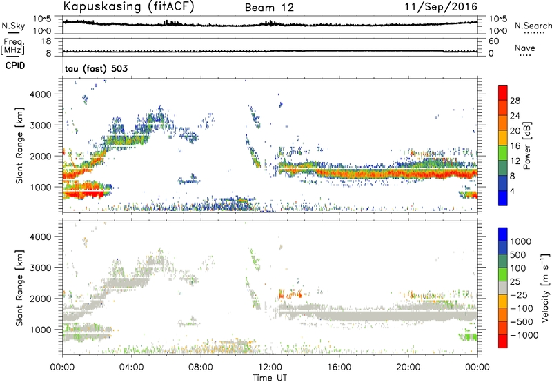Click the velocity scale value 1000
The image size is (552, 382).
click(520, 241)
